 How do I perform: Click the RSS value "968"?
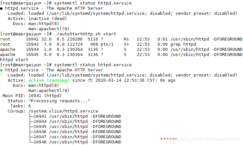click(94, 44)
